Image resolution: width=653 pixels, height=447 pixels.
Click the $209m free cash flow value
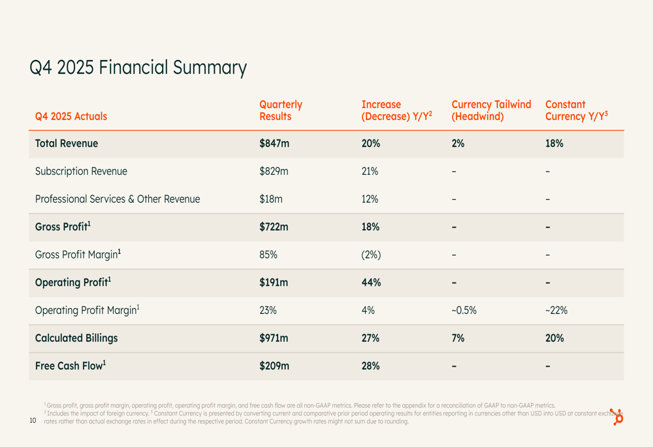[x=274, y=366]
